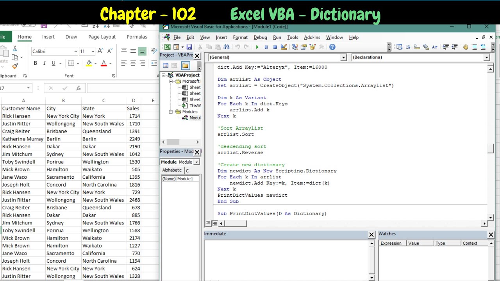Open the Format menu in VBA editor
The height and width of the screenshot is (281, 500).
(240, 37)
